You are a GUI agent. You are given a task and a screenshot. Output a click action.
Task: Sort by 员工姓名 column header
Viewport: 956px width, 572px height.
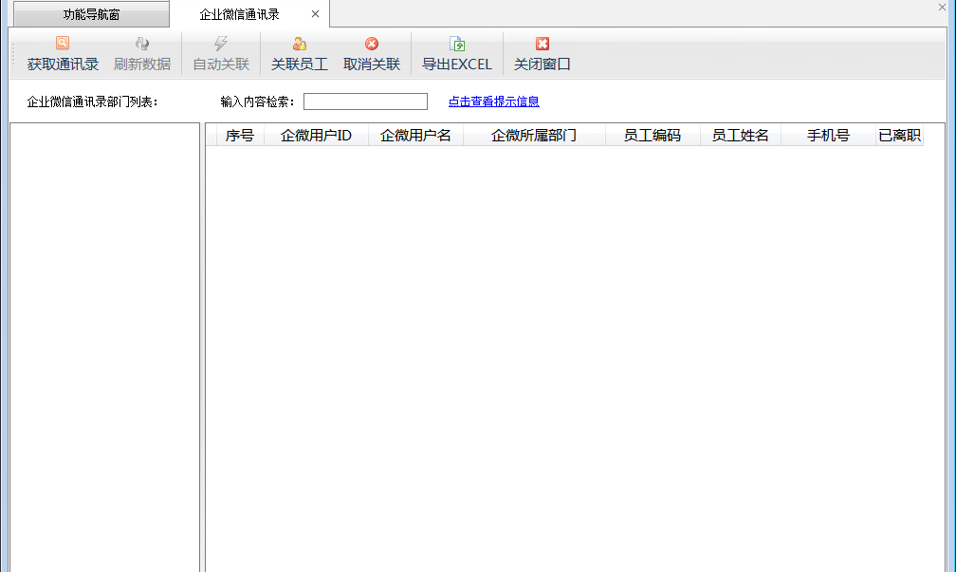tap(740, 136)
